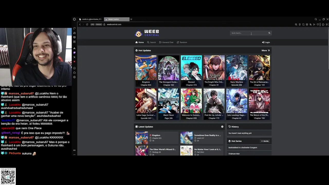Take a snapshot with the capture icon
Image resolution: width=329 pixels, height=185 pixels.
pyautogui.click(x=303, y=24)
